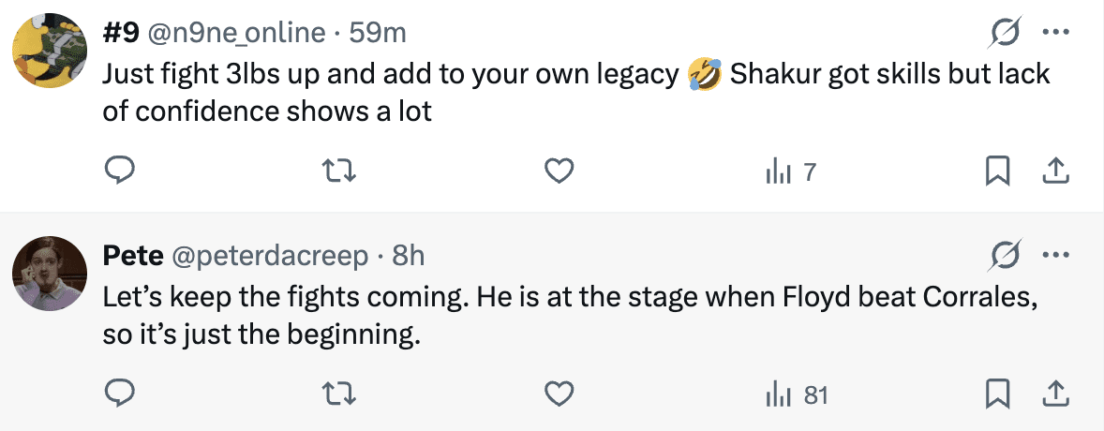View analytics showing 81 views
This screenshot has width=1104, height=431.
[x=797, y=395]
